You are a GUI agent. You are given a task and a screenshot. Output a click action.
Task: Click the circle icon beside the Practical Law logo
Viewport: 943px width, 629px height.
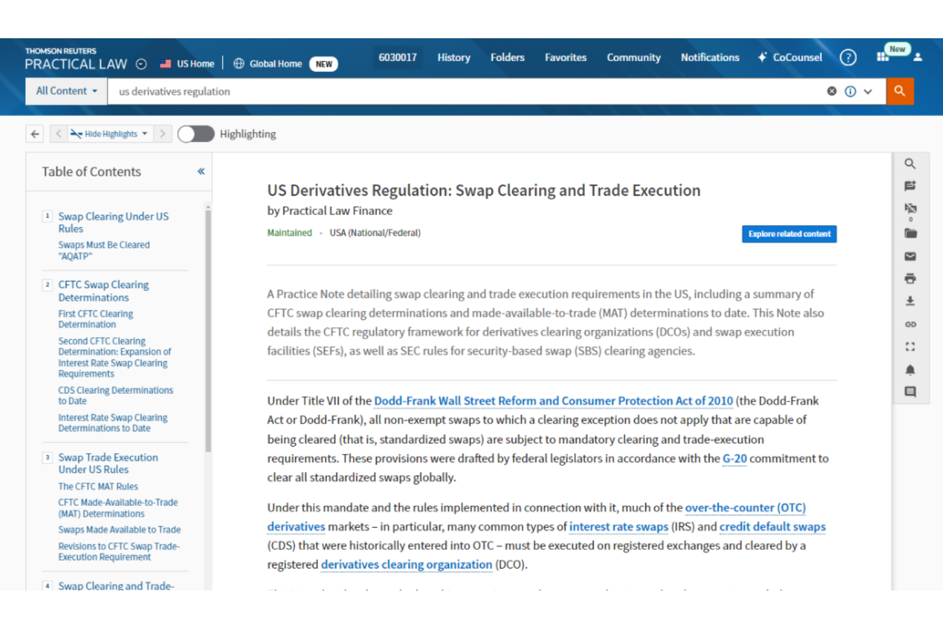point(141,64)
